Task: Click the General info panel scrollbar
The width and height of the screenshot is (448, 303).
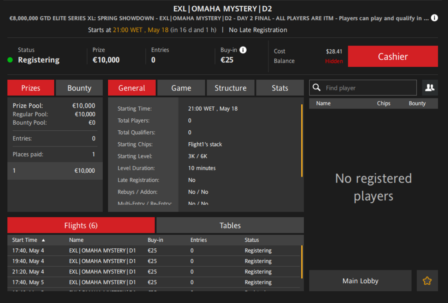Action: point(302,141)
